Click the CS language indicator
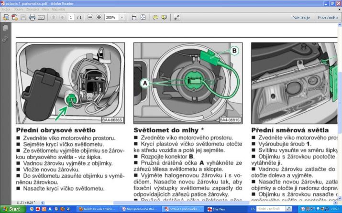This screenshot has height=213, width=342. (253, 209)
